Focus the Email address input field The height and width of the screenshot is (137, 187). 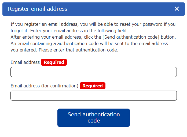click(93, 72)
